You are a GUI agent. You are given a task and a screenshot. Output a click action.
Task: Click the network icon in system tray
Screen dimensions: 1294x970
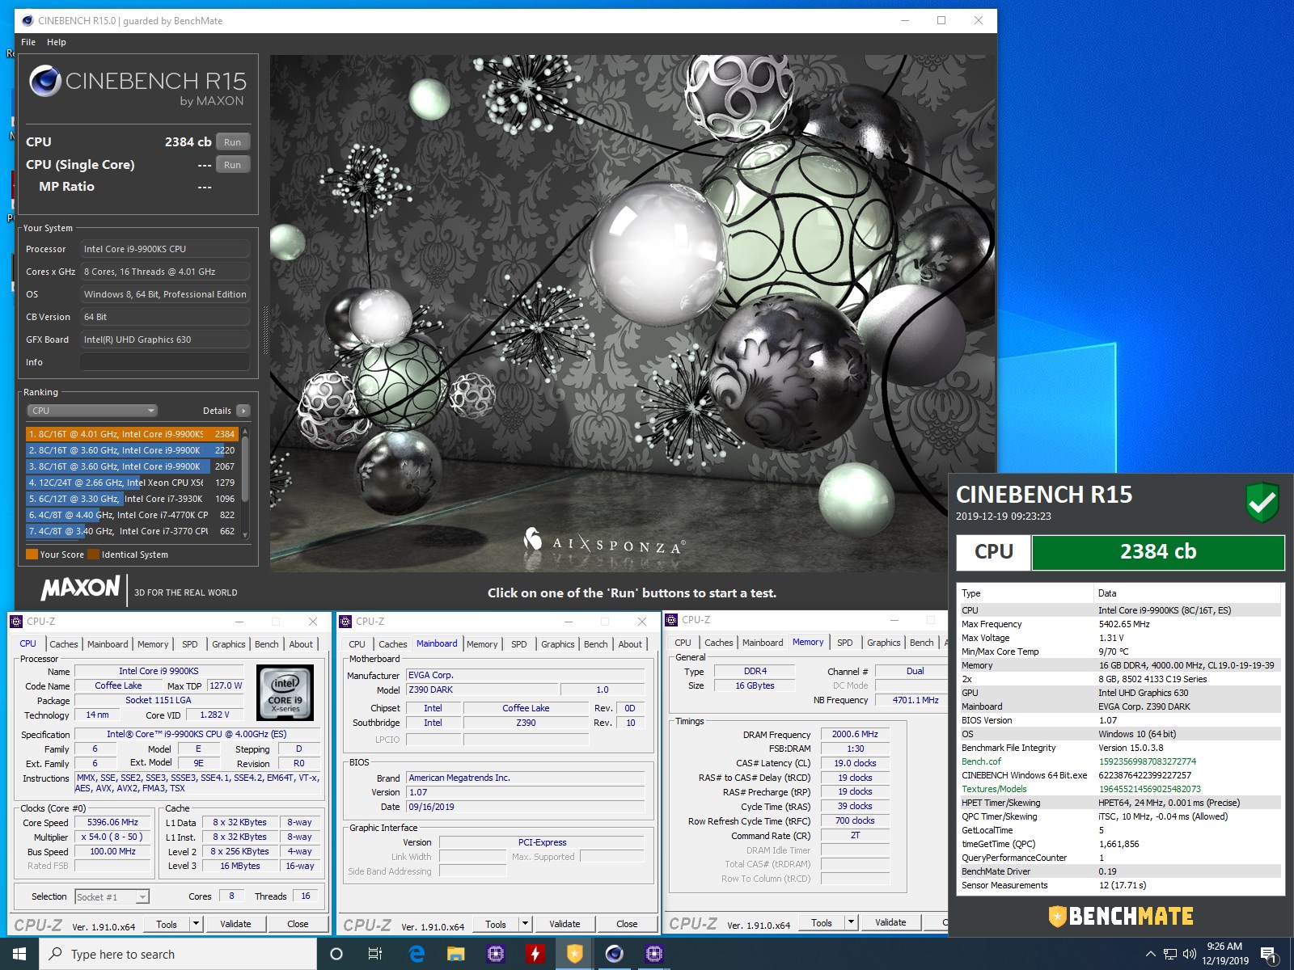click(1170, 954)
